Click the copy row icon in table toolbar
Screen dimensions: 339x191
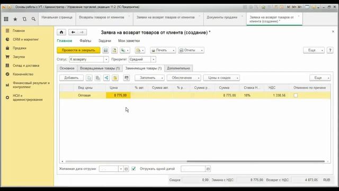(x=89, y=78)
